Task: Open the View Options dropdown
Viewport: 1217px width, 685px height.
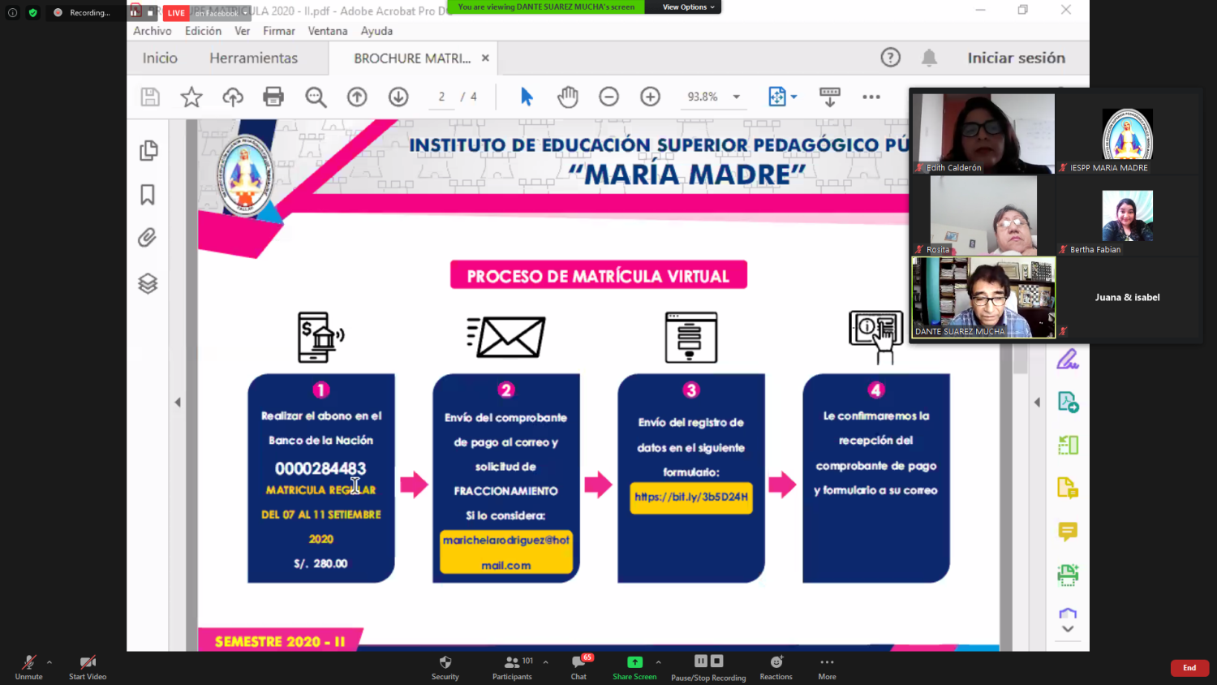Action: [688, 7]
